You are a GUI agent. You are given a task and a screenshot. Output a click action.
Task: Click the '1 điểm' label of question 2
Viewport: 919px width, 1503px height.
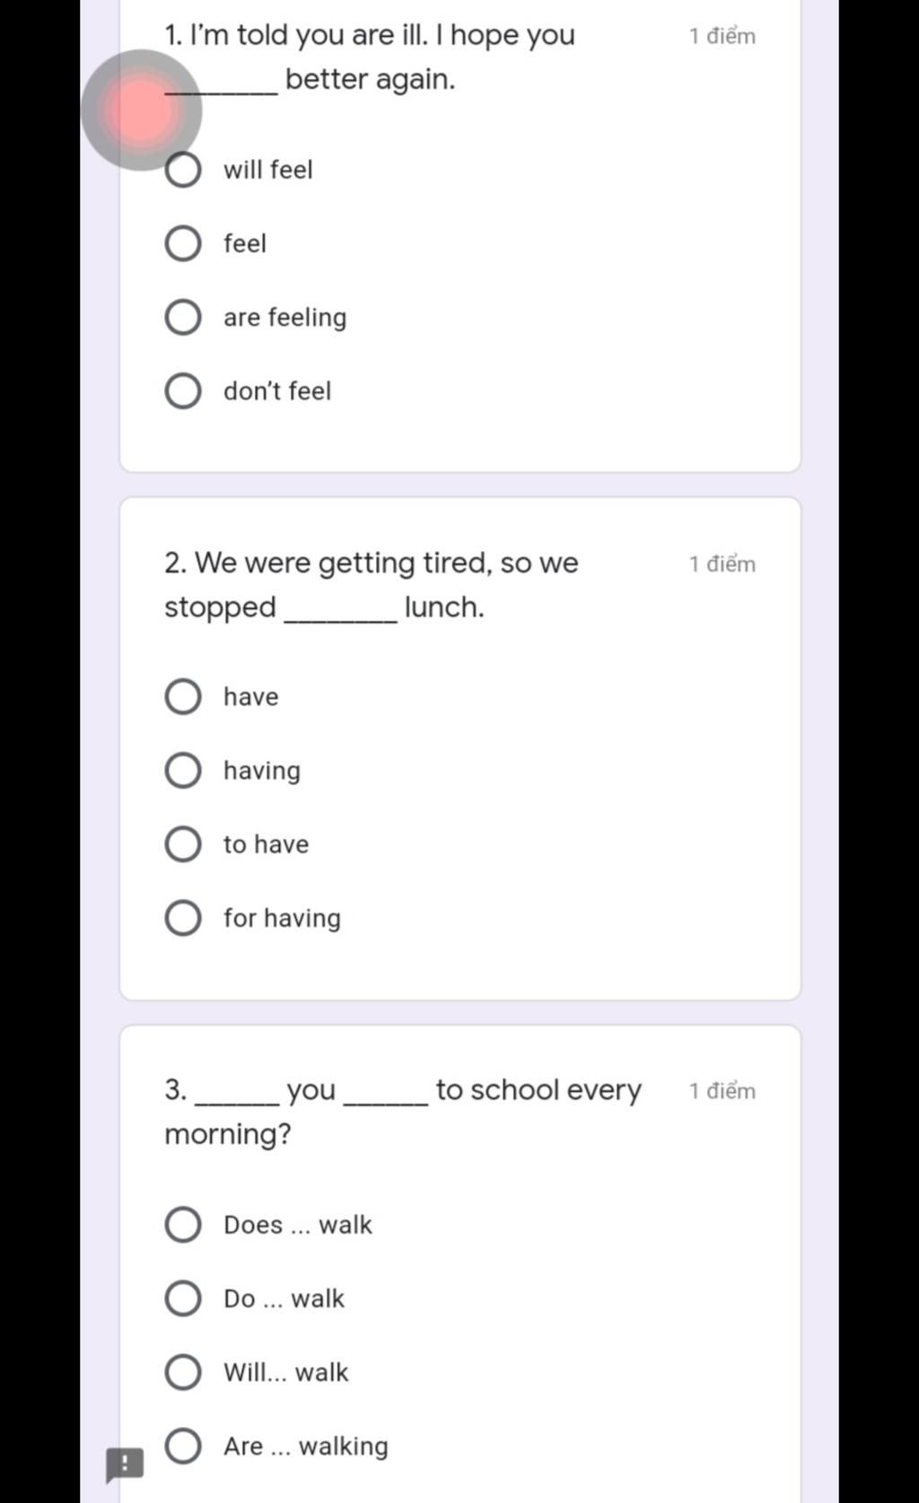click(722, 564)
